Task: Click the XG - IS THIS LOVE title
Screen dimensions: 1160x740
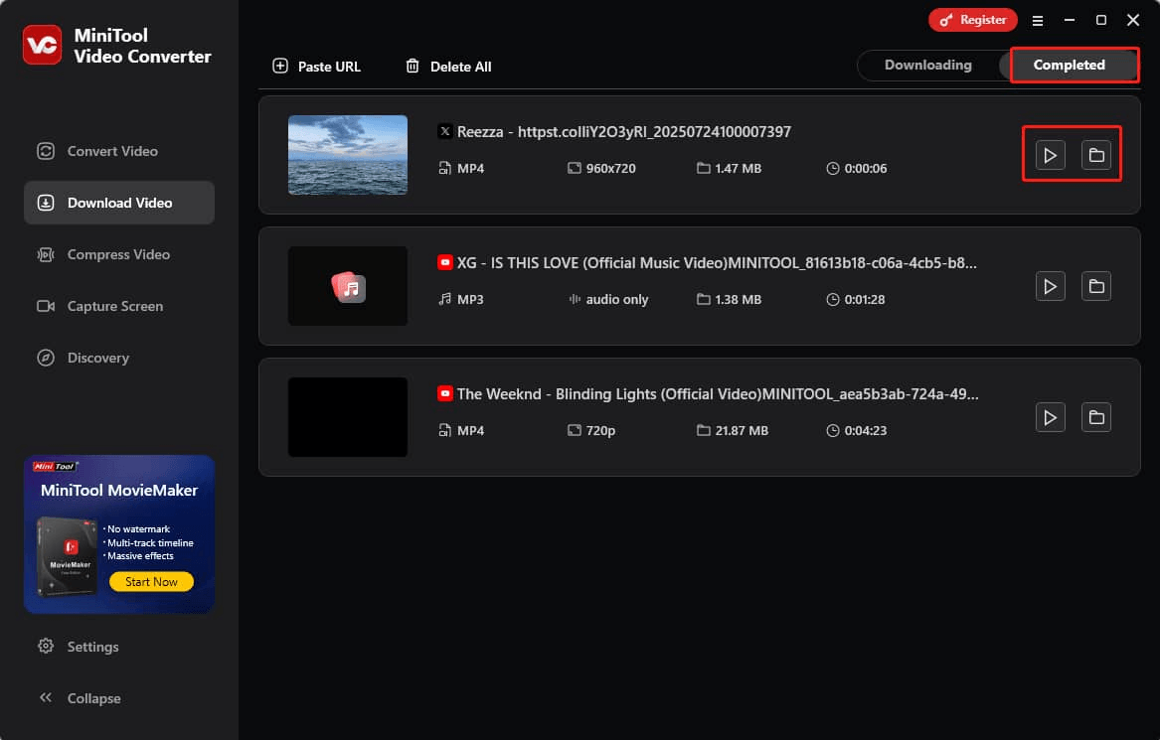Action: tap(717, 262)
